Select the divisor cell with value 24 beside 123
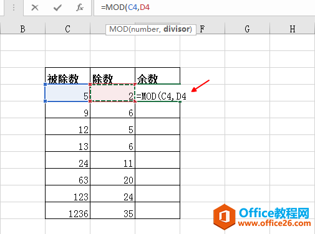Image resolution: width=315 pixels, height=234 pixels. (x=112, y=194)
